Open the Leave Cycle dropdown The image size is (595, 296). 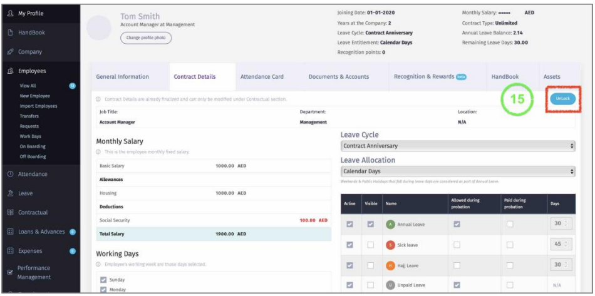[x=458, y=146]
